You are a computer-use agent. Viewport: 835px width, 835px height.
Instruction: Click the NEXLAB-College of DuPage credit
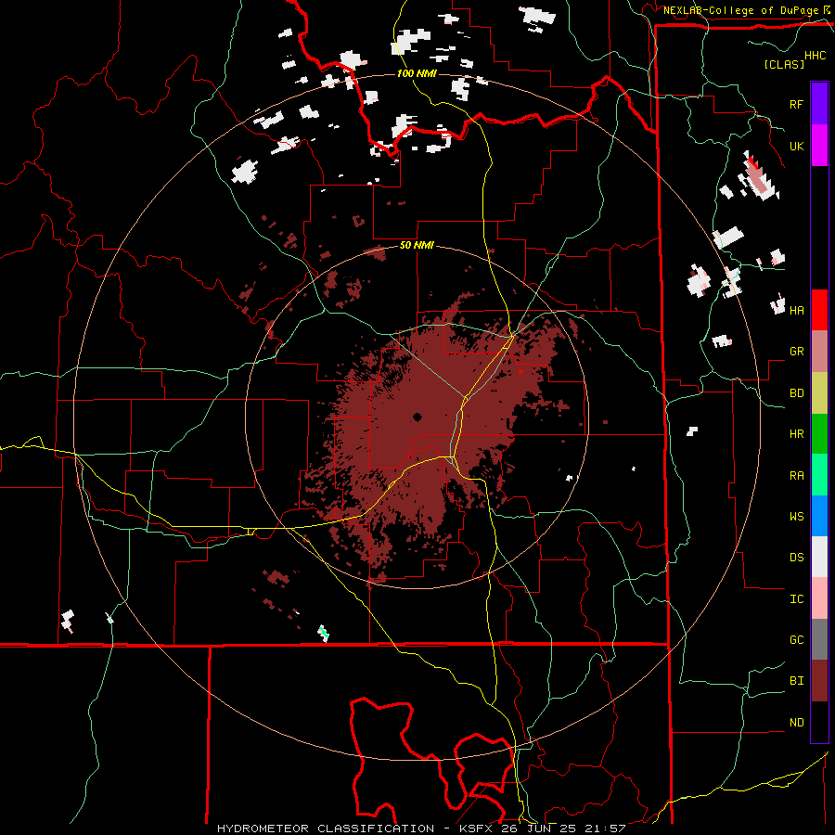(x=740, y=10)
